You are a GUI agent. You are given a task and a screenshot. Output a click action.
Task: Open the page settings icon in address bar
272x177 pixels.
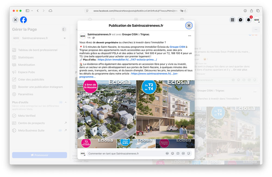(x=87, y=11)
